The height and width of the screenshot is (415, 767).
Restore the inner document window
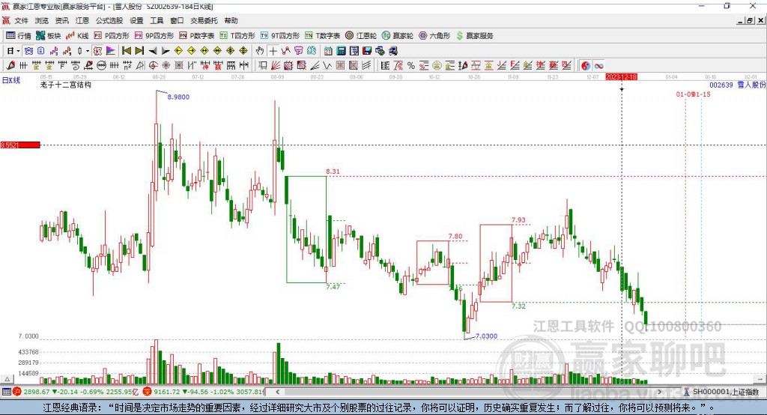tap(750, 20)
